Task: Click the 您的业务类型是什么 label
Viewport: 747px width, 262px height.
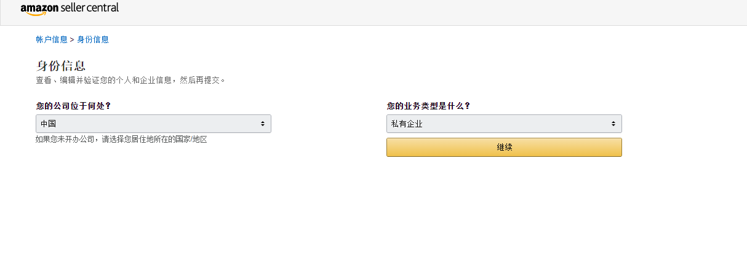Action: [x=428, y=106]
